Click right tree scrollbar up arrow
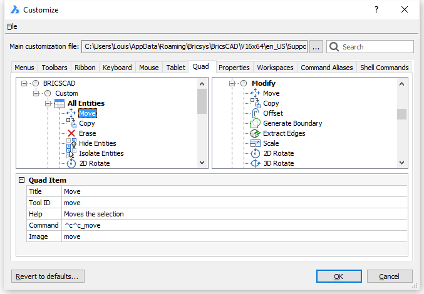 [402, 84]
